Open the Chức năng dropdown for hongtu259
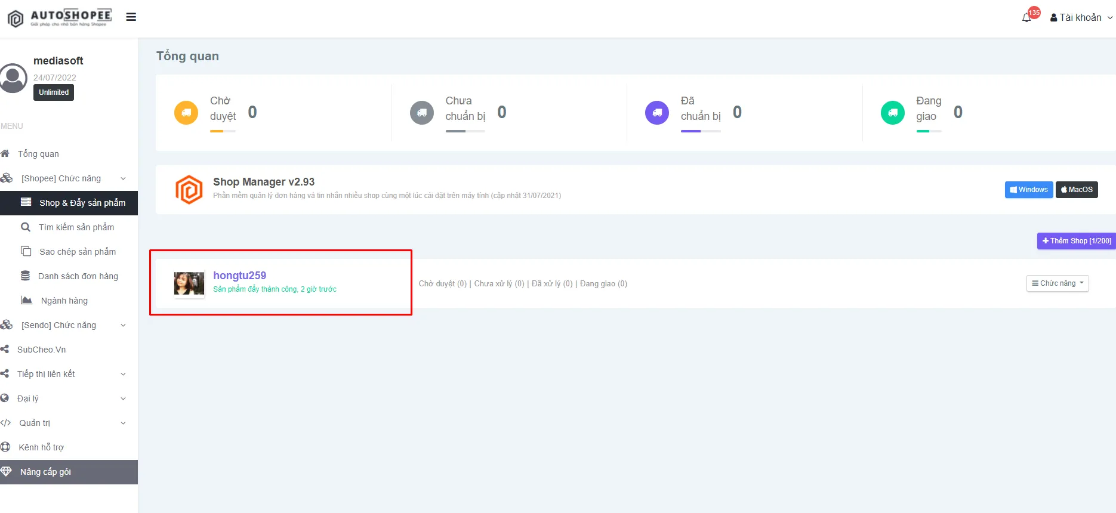Viewport: 1116px width, 513px height. pyautogui.click(x=1058, y=283)
